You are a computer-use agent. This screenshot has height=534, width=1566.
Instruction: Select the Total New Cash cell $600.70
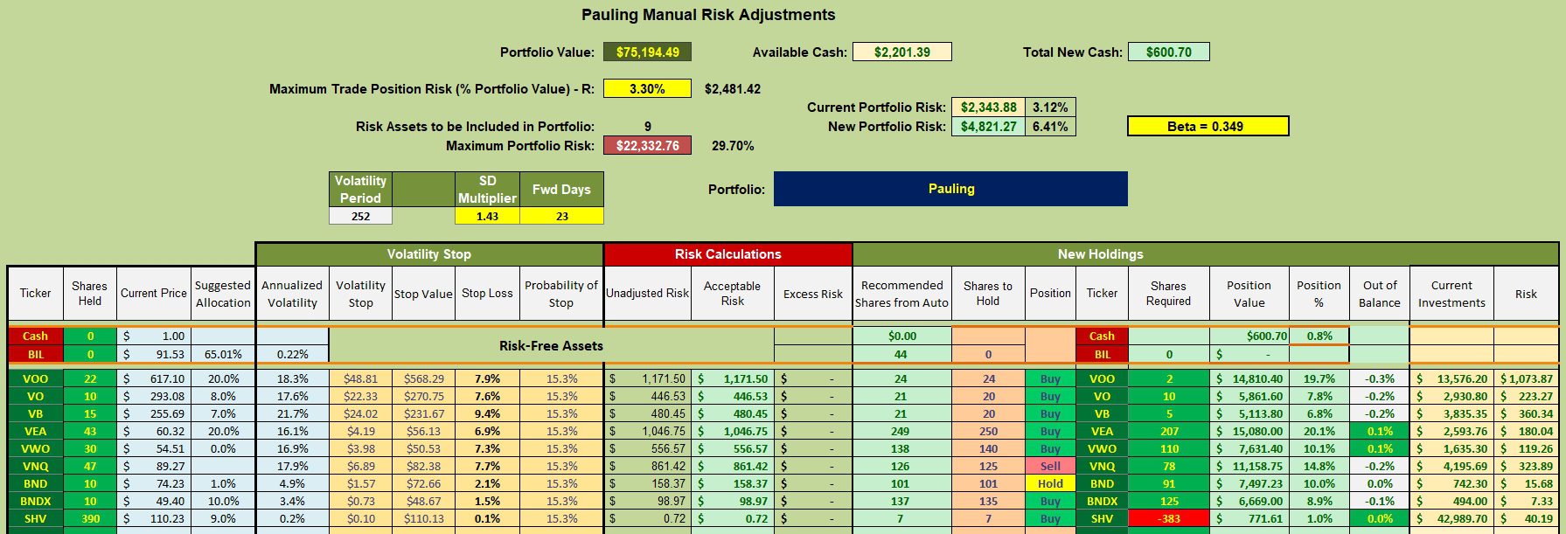click(x=1169, y=52)
